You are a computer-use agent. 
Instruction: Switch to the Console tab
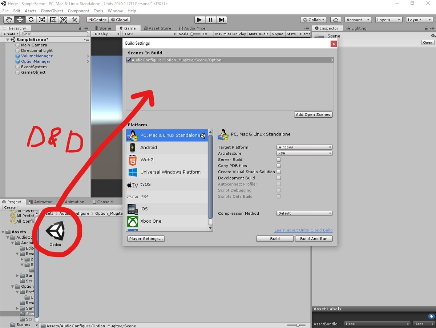(103, 202)
